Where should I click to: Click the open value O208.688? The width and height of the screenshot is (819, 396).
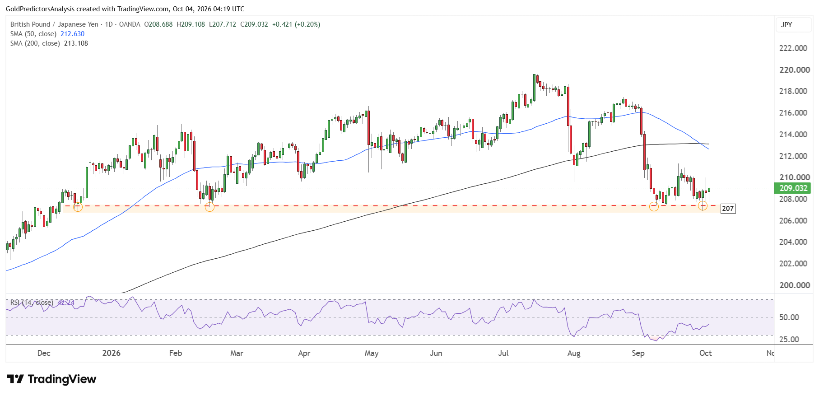pyautogui.click(x=158, y=24)
